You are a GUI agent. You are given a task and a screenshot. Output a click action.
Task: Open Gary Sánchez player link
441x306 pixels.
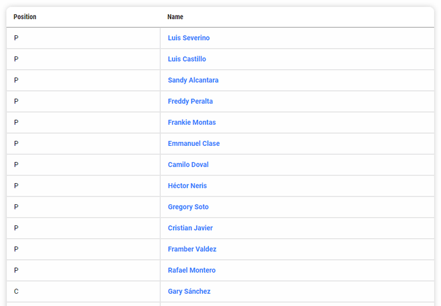[189, 291]
